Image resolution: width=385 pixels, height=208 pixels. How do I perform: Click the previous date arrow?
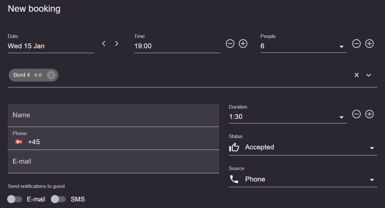(103, 43)
